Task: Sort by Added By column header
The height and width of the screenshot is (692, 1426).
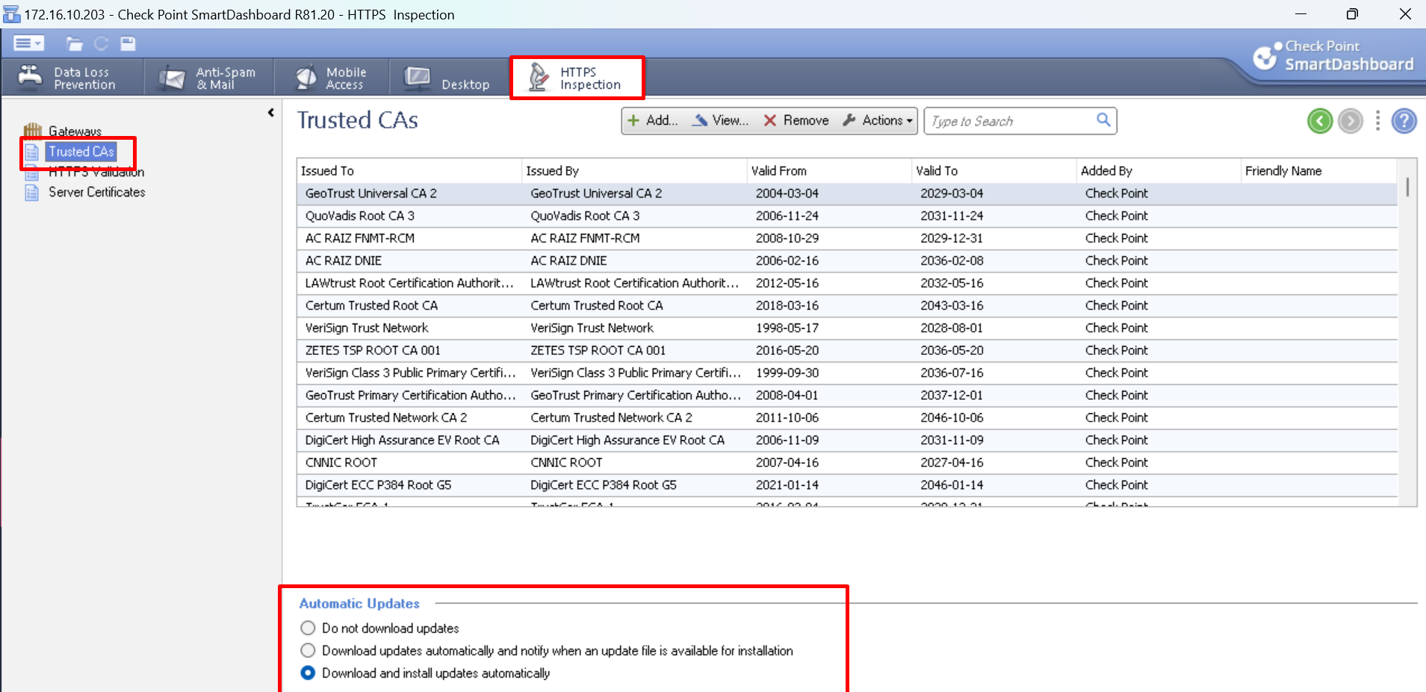Action: pos(1158,170)
